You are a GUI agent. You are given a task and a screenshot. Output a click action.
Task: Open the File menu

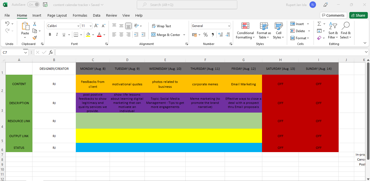click(7, 15)
